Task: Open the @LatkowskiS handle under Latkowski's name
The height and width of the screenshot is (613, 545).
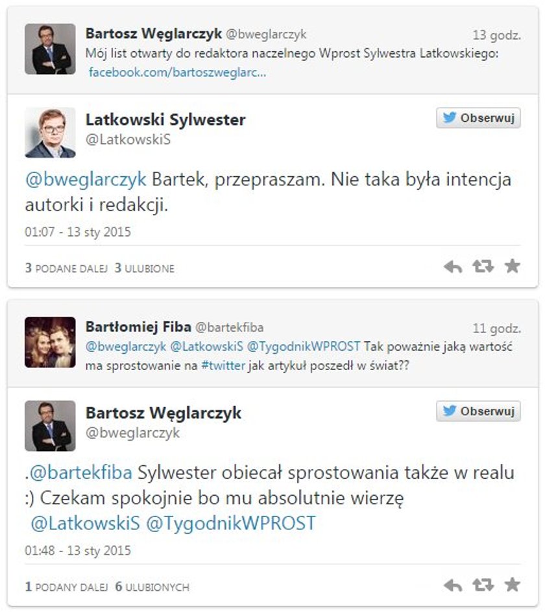Action: click(x=128, y=139)
